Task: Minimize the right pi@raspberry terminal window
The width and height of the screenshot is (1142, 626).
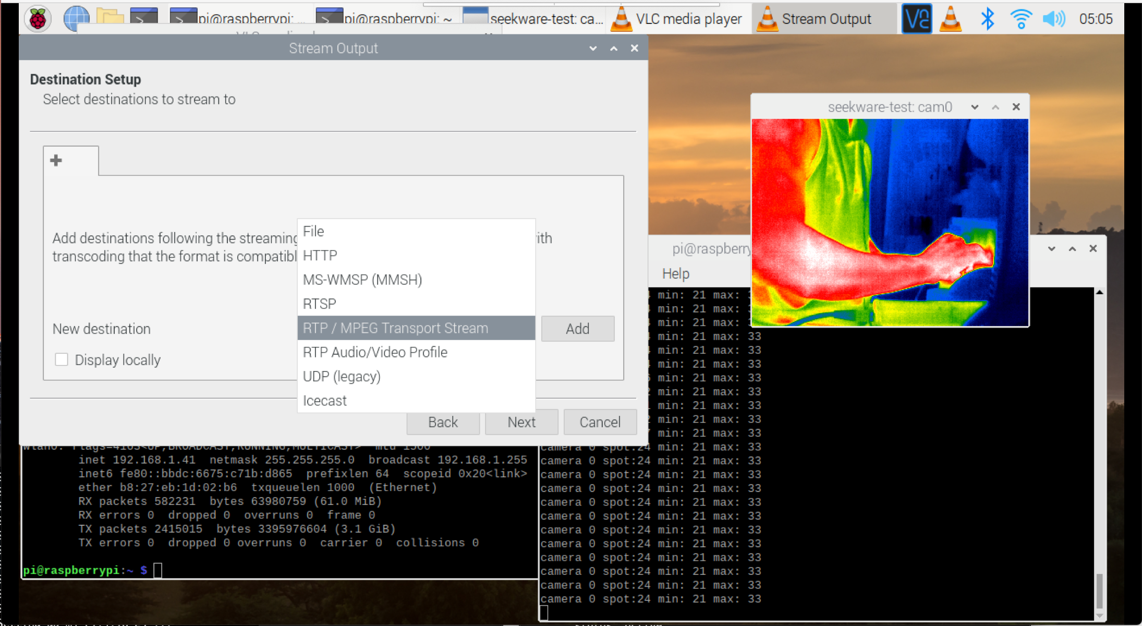Action: (x=1052, y=248)
